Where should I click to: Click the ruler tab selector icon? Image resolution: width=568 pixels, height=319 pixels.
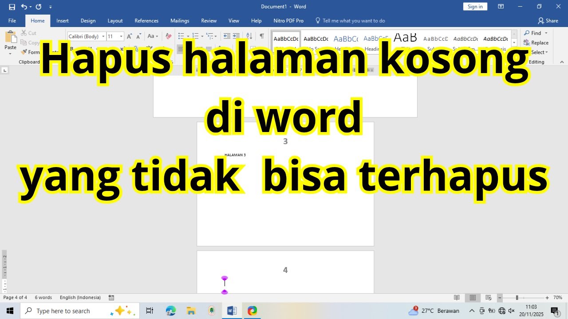pos(5,70)
